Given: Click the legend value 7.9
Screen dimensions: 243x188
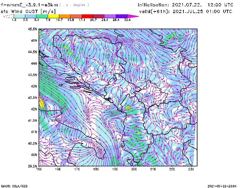Looking at the screenshot, I should [48, 20].
